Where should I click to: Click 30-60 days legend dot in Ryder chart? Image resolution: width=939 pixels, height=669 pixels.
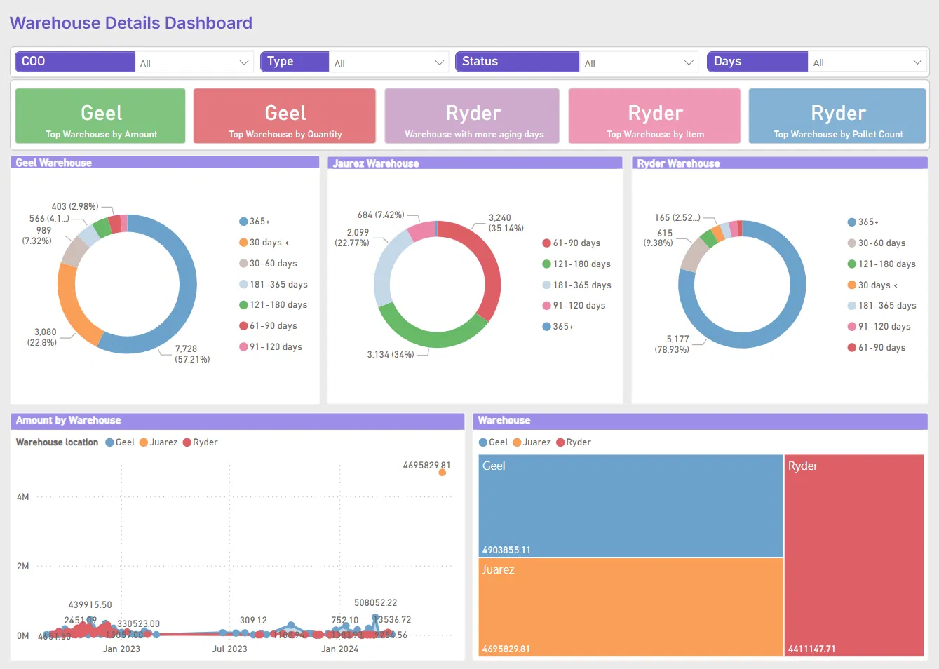(x=851, y=243)
